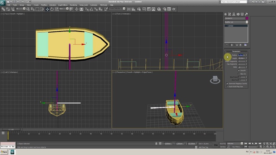Click the magenta object color swatch

coord(247,18)
